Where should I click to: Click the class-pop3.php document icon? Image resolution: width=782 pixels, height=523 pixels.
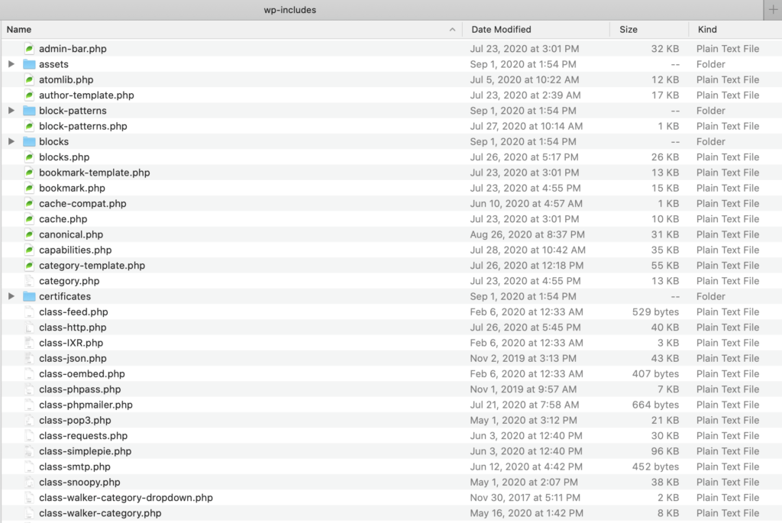point(30,420)
